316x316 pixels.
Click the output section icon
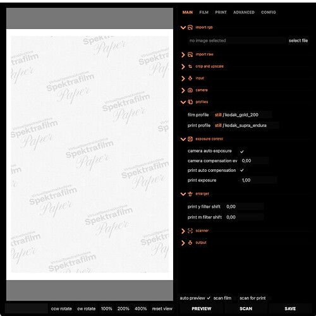click(190, 243)
